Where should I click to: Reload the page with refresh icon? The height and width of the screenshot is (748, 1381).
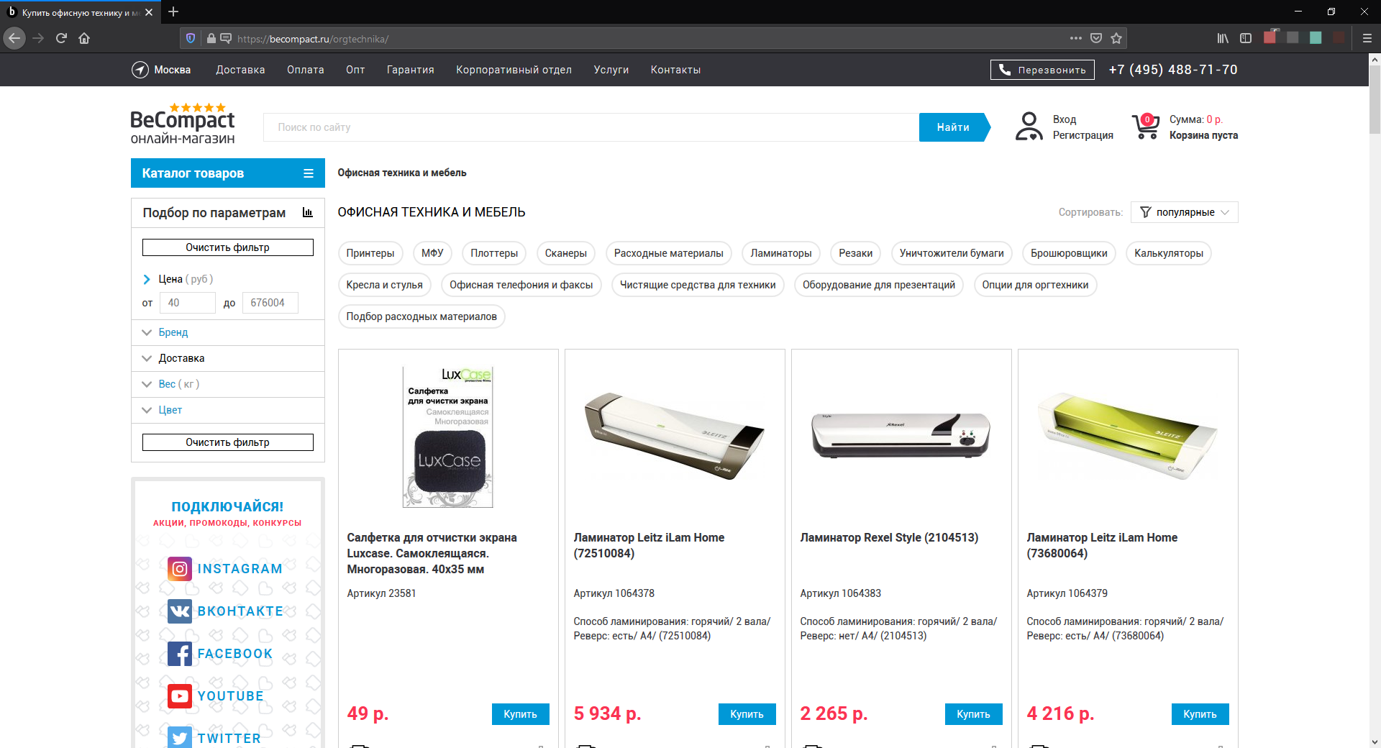point(61,38)
